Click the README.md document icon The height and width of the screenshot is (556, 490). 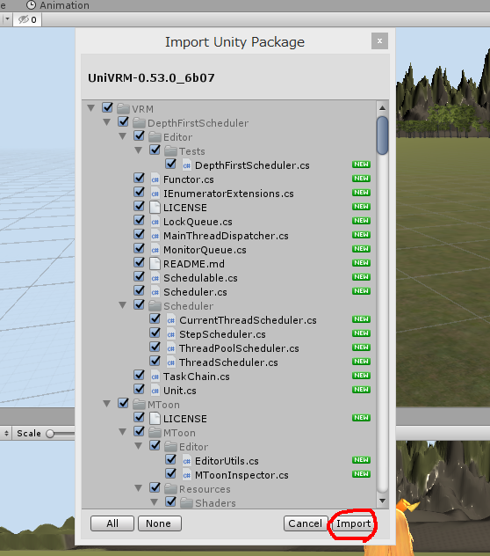[155, 264]
